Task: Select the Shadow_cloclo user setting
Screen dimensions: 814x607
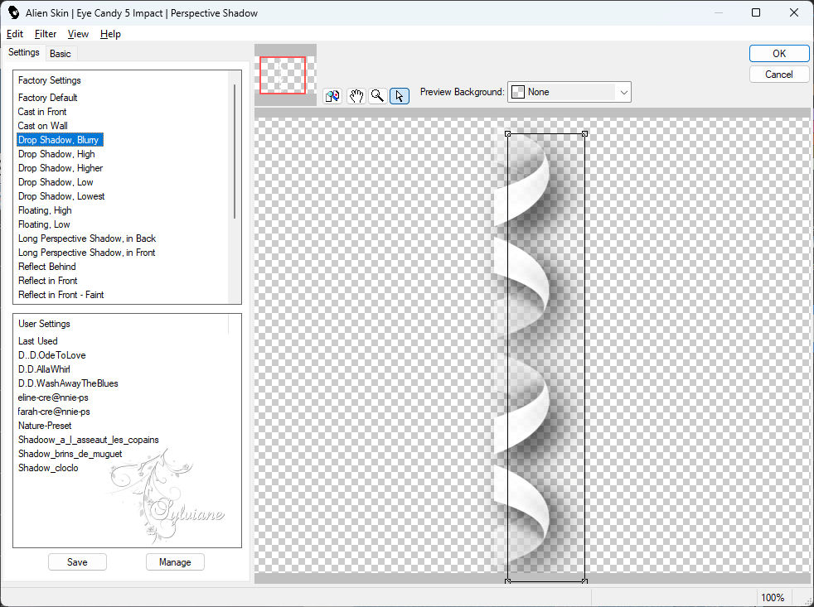Action: coord(48,467)
